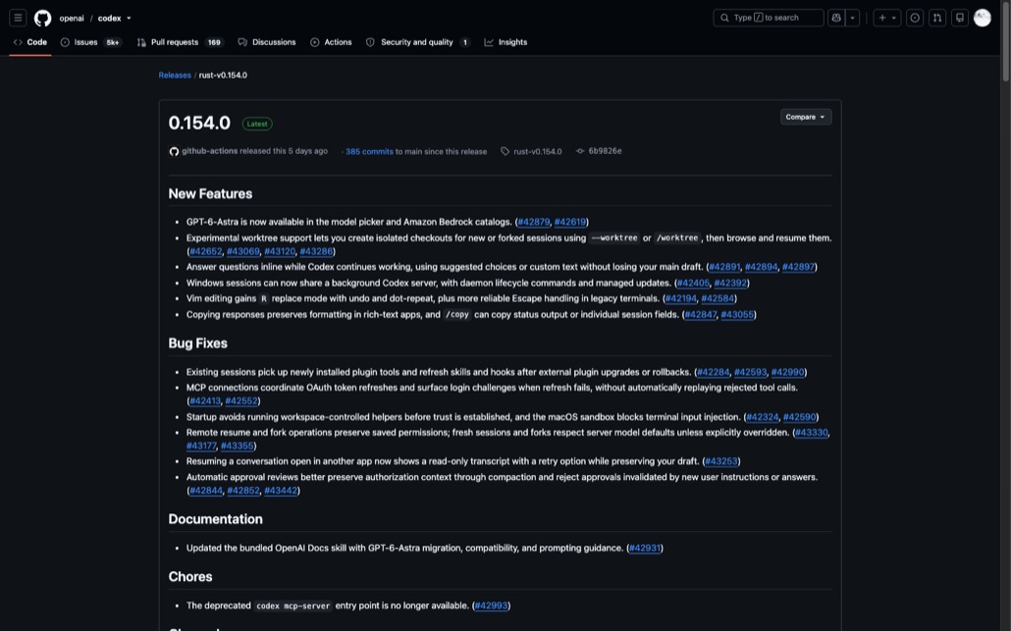Image resolution: width=1011 pixels, height=631 pixels.
Task: Focus the Type / to search field
Action: coord(768,18)
